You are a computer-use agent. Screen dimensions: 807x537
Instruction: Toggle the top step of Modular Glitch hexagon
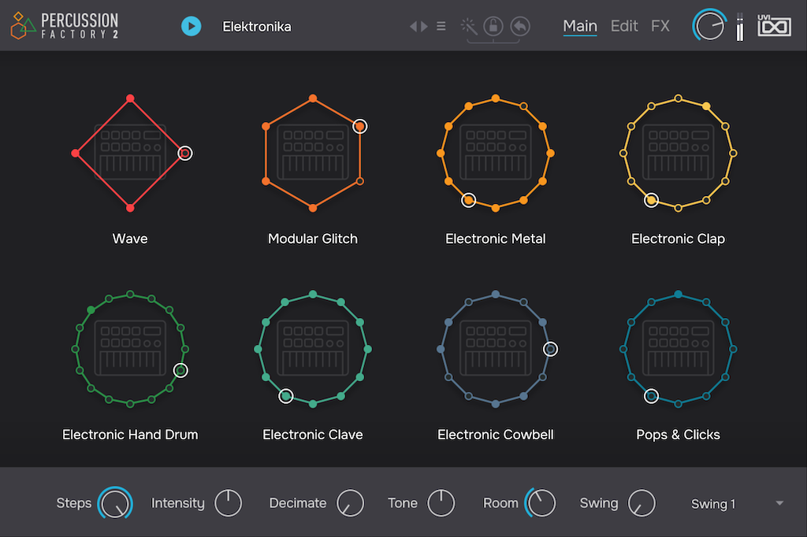pos(313,98)
